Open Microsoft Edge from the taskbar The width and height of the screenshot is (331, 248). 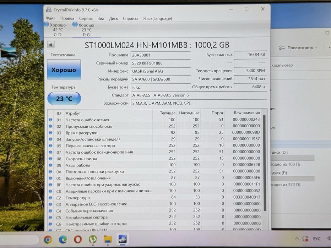pos(63,239)
